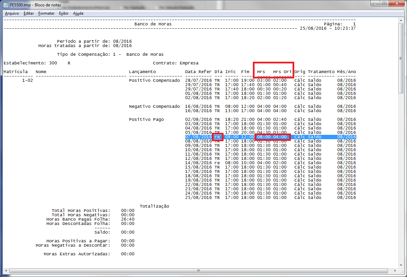The height and width of the screenshot is (277, 407).
Task: Click the highlighted date "07/08/2016"
Action: click(198, 137)
